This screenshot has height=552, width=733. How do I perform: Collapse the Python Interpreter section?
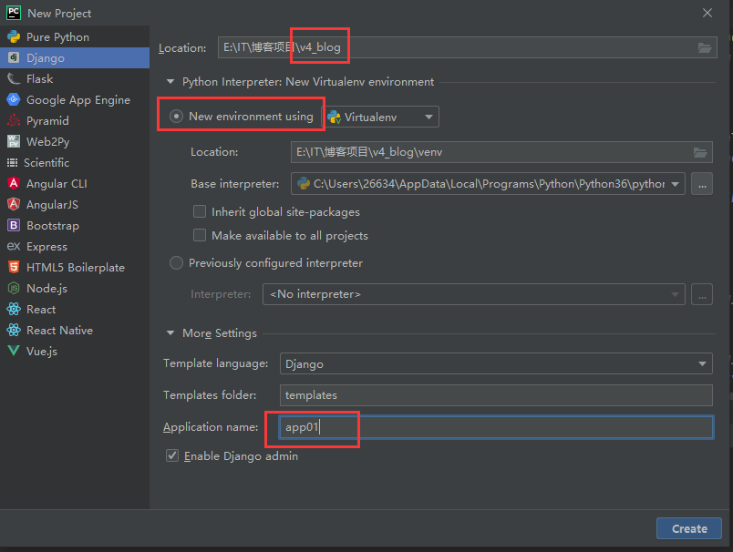point(170,82)
